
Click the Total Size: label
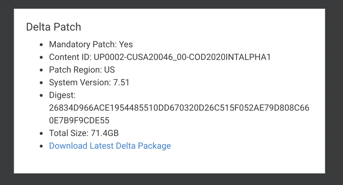69,133
